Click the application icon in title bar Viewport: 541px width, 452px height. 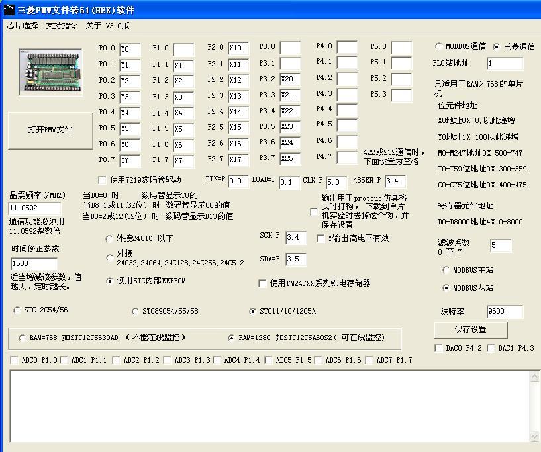click(8, 9)
